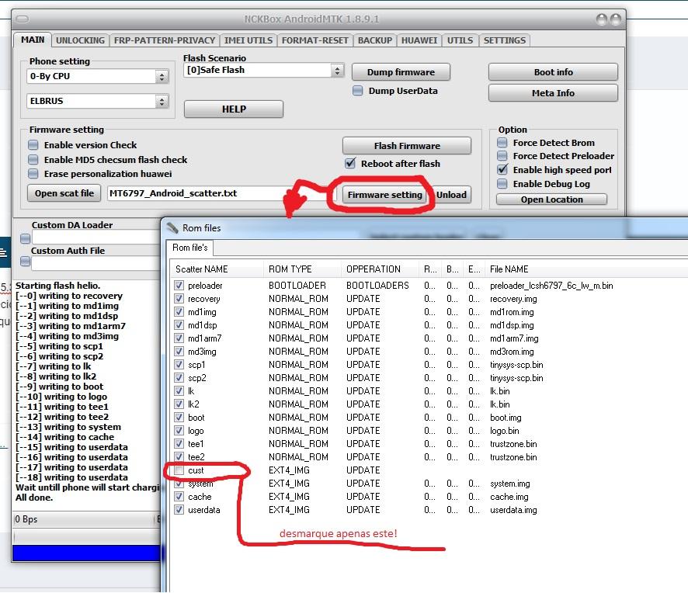
Task: Select file name preloader_lcsh6797_6c_lw_m.bin
Action: point(551,286)
